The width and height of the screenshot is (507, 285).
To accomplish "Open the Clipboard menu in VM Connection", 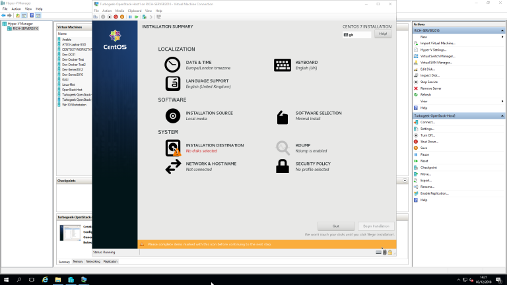I will pyautogui.click(x=134, y=11).
